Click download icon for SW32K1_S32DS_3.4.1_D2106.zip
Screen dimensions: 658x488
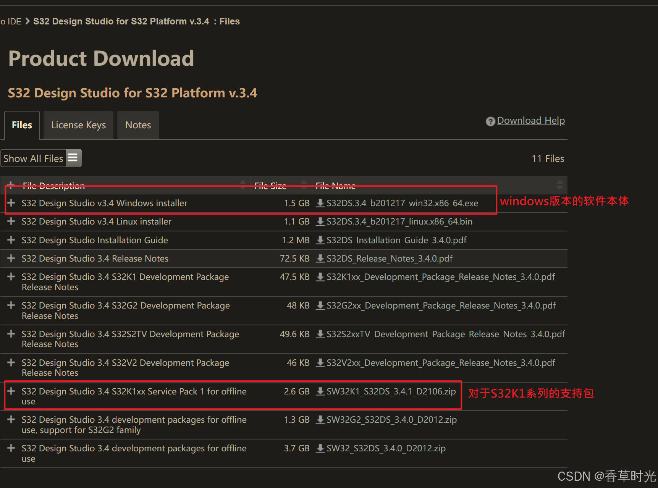pos(320,391)
